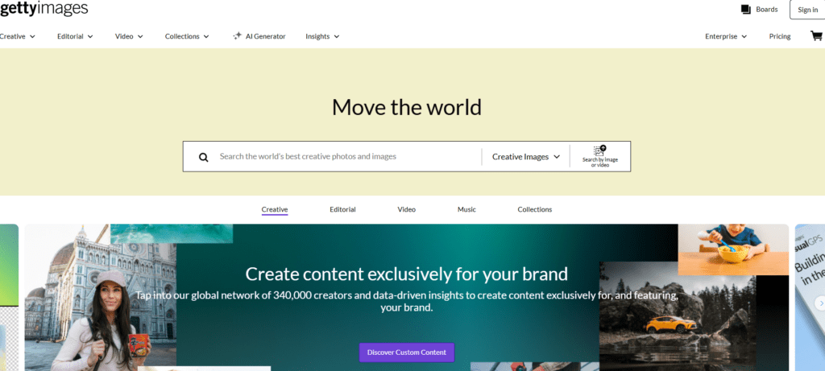The image size is (825, 371).
Task: Open the shopping cart
Action: click(x=815, y=36)
